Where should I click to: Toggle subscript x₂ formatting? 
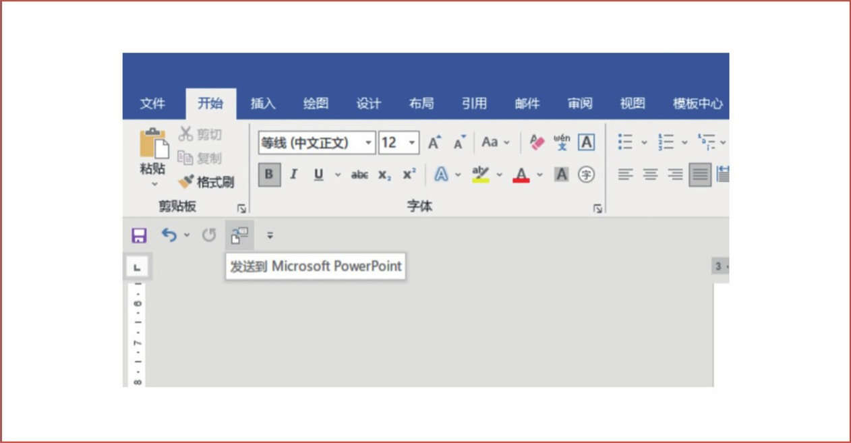pyautogui.click(x=384, y=175)
